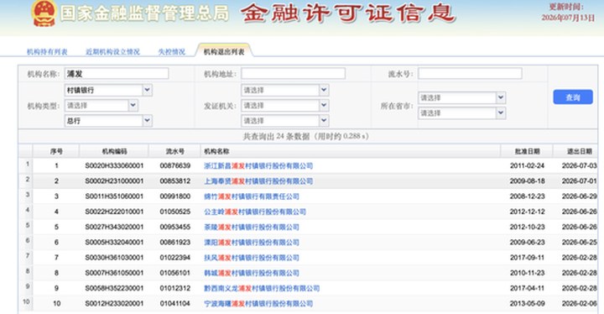The width and height of the screenshot is (604, 314).
Task: Open 茶陵浦发村镇银行股份有限公司 link
Action: [252, 227]
